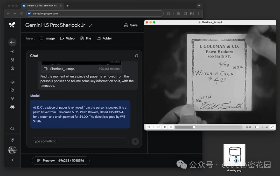
Task: Click the user prompt text in chat
Action: [x=87, y=81]
